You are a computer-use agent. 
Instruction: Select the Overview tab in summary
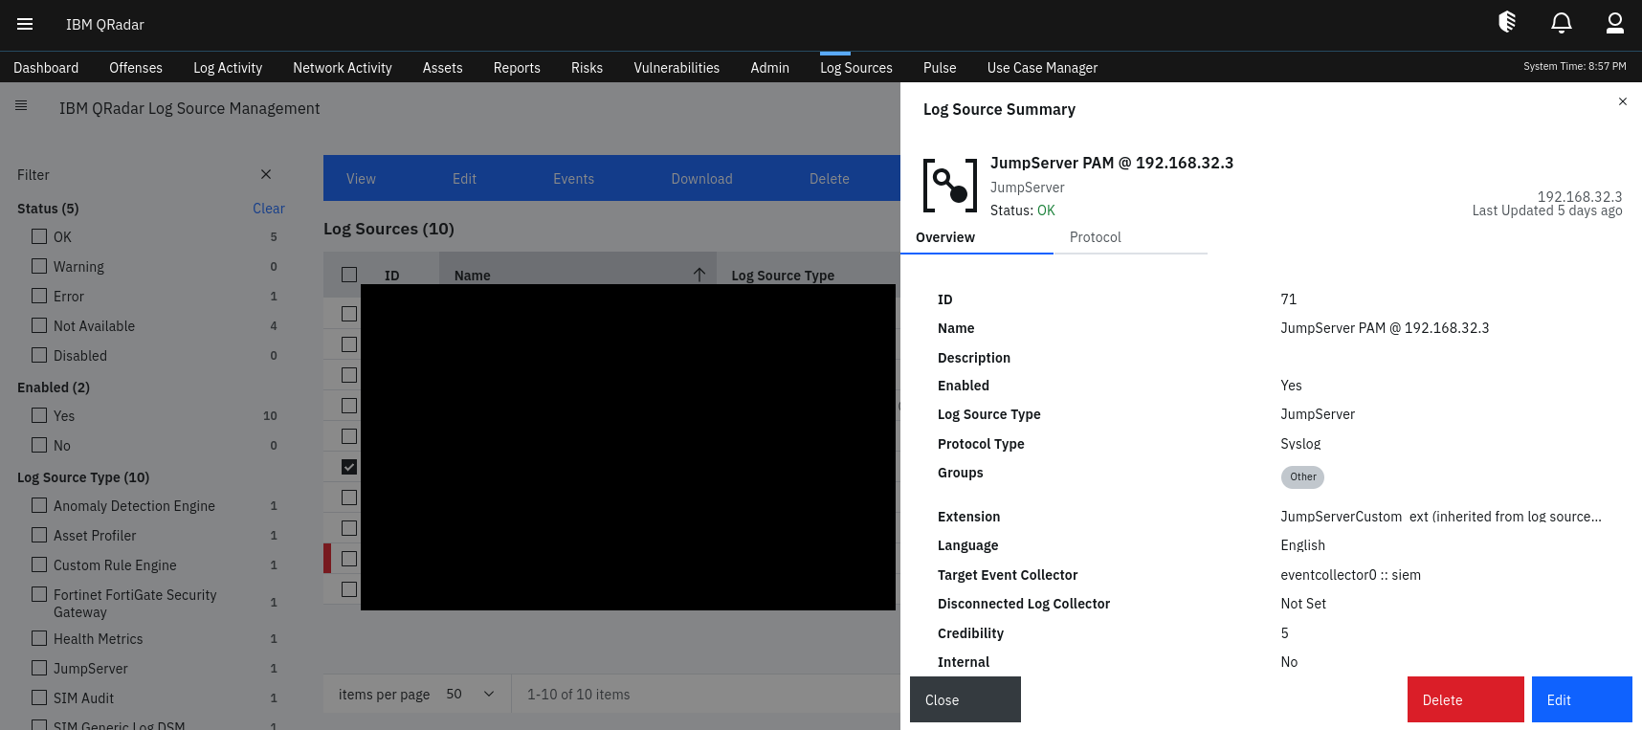977,237
